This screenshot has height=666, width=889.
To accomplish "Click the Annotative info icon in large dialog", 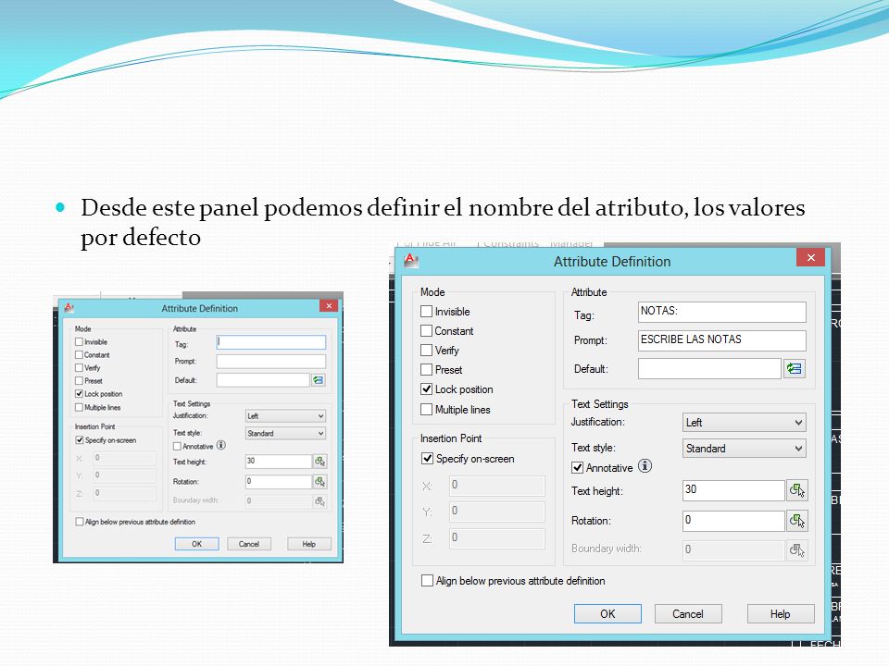I will pos(645,466).
